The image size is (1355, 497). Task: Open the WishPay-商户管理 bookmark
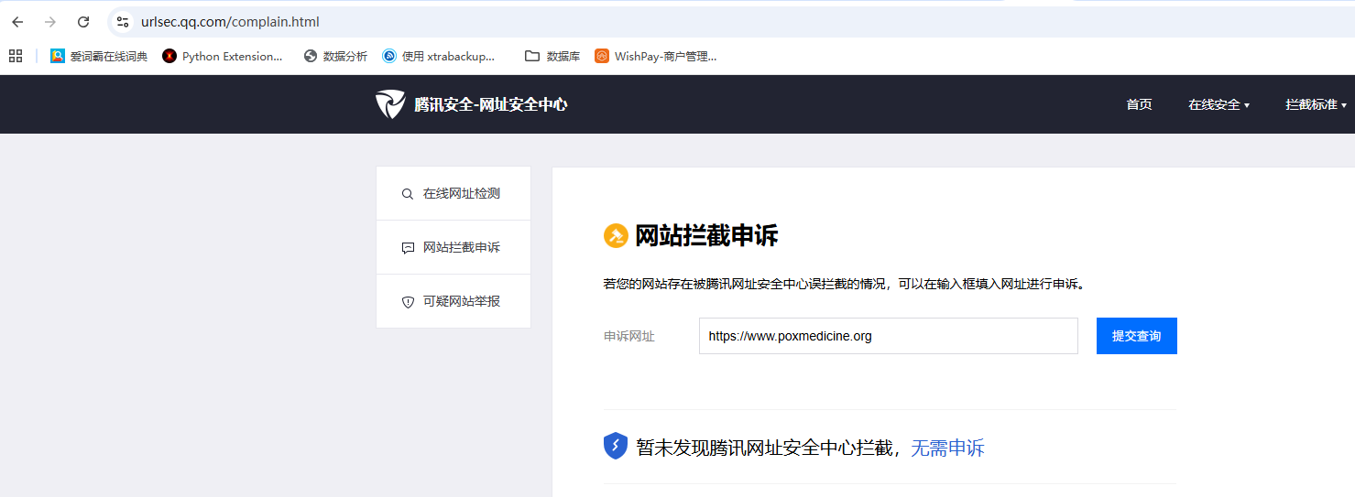coord(656,56)
